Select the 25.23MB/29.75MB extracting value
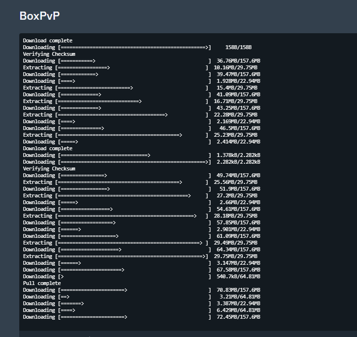 point(236,135)
